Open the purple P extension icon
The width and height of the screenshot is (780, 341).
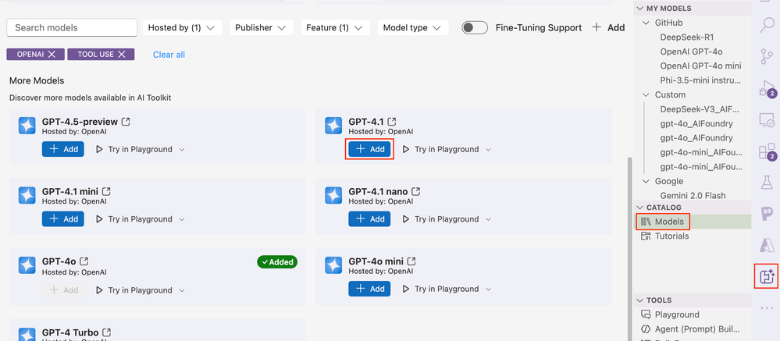[x=767, y=215]
